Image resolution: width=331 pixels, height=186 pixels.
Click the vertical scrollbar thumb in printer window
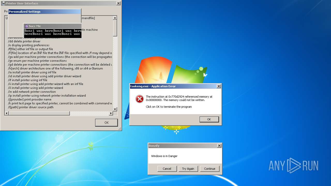(x=115, y=28)
